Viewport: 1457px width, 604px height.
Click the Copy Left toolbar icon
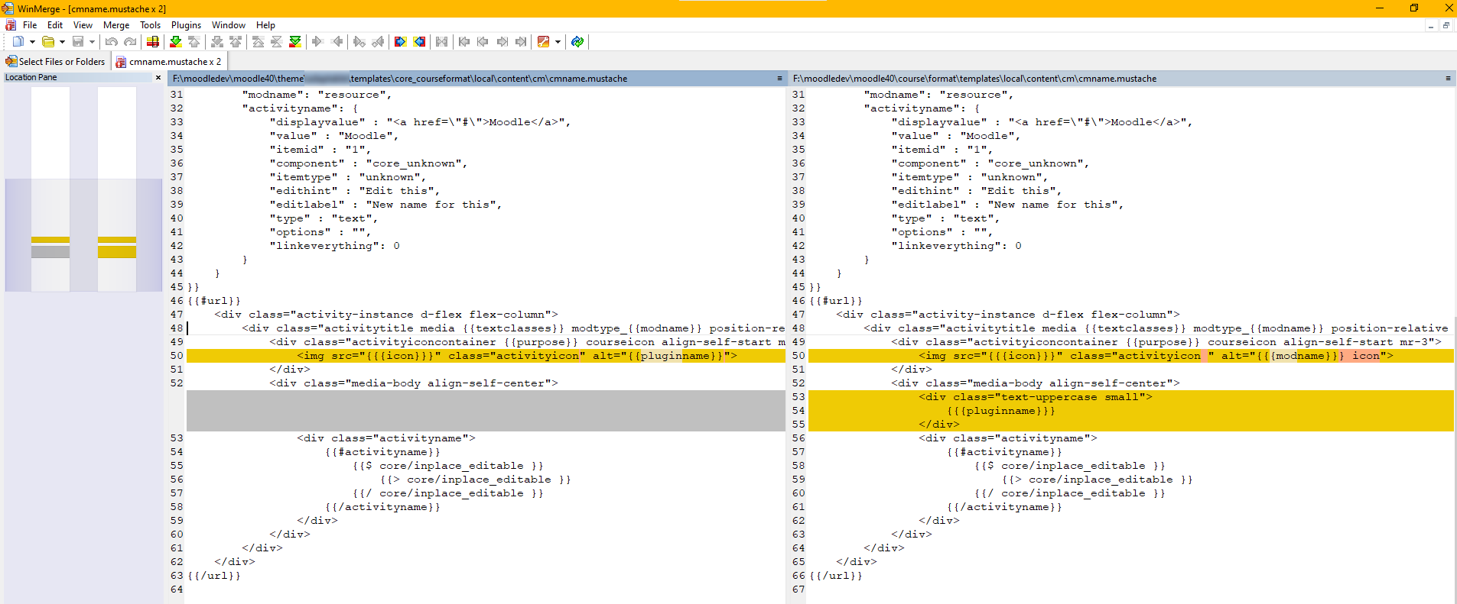337,42
